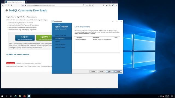Toggle Firefox sidebar icon
Viewport: 175px width, 98px height.
tap(110, 5)
